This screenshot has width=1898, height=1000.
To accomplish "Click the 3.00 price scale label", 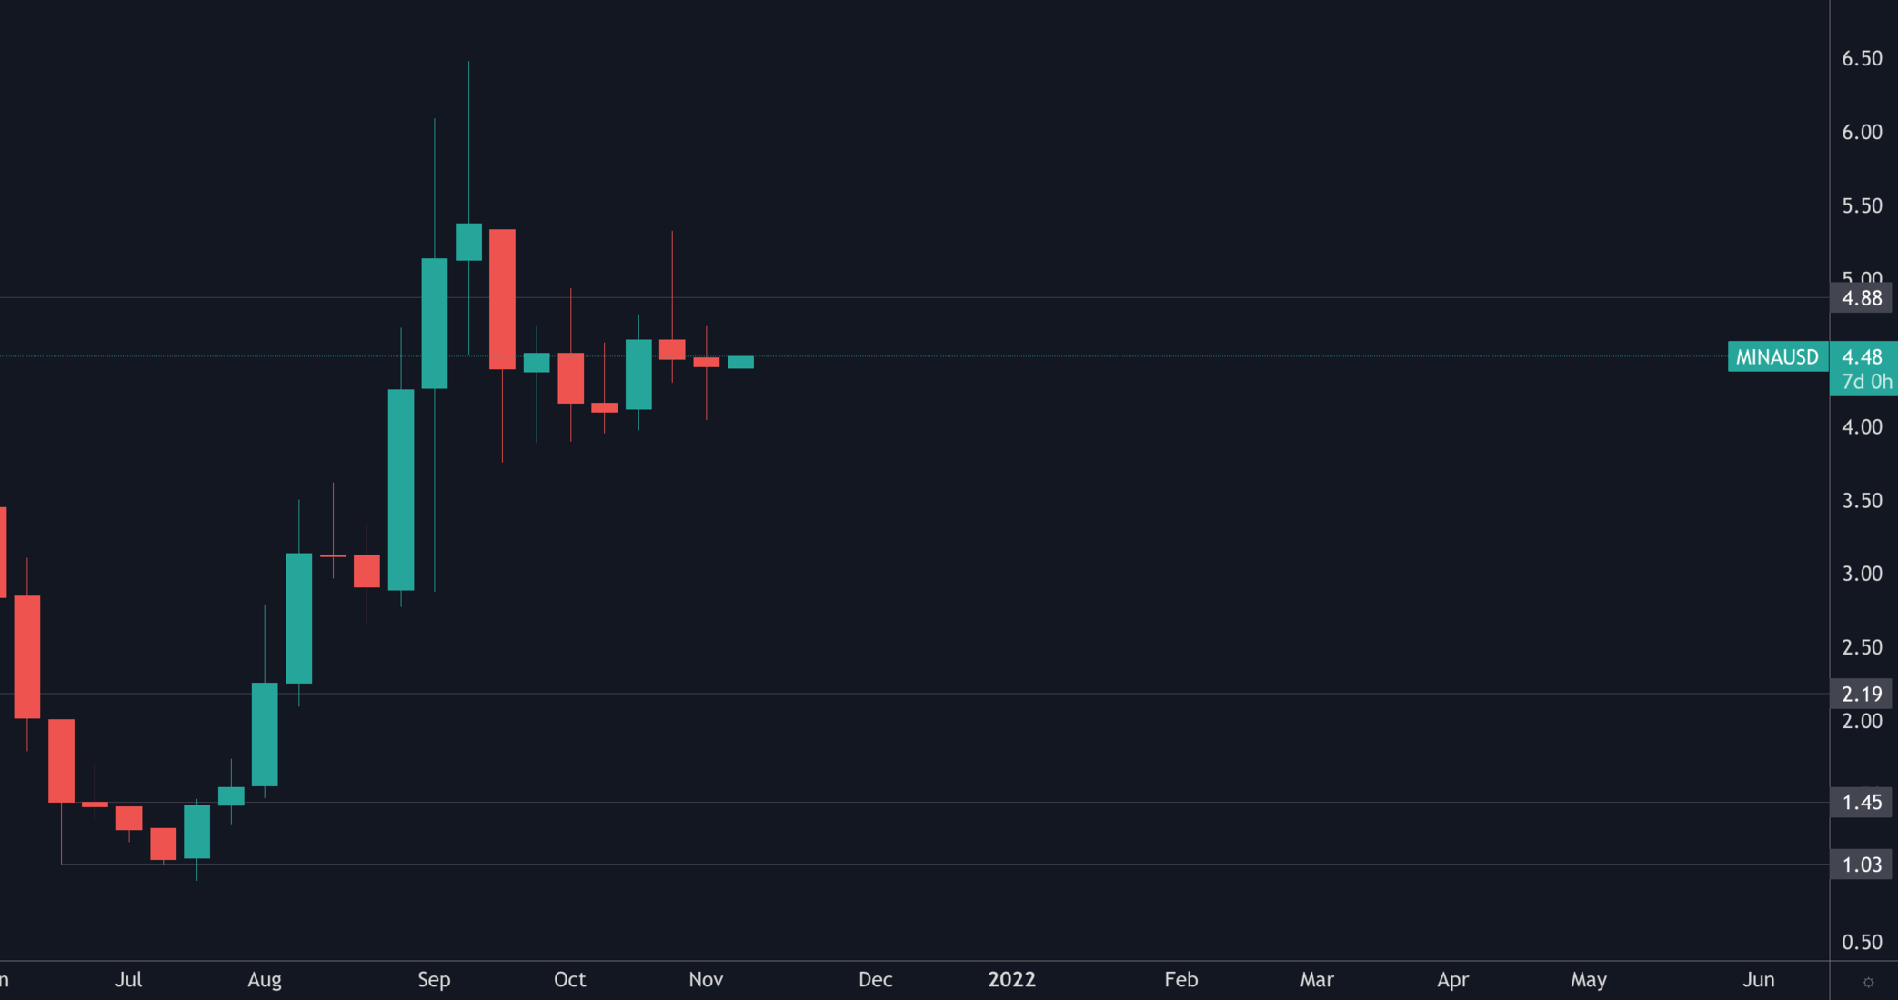I will pyautogui.click(x=1862, y=574).
